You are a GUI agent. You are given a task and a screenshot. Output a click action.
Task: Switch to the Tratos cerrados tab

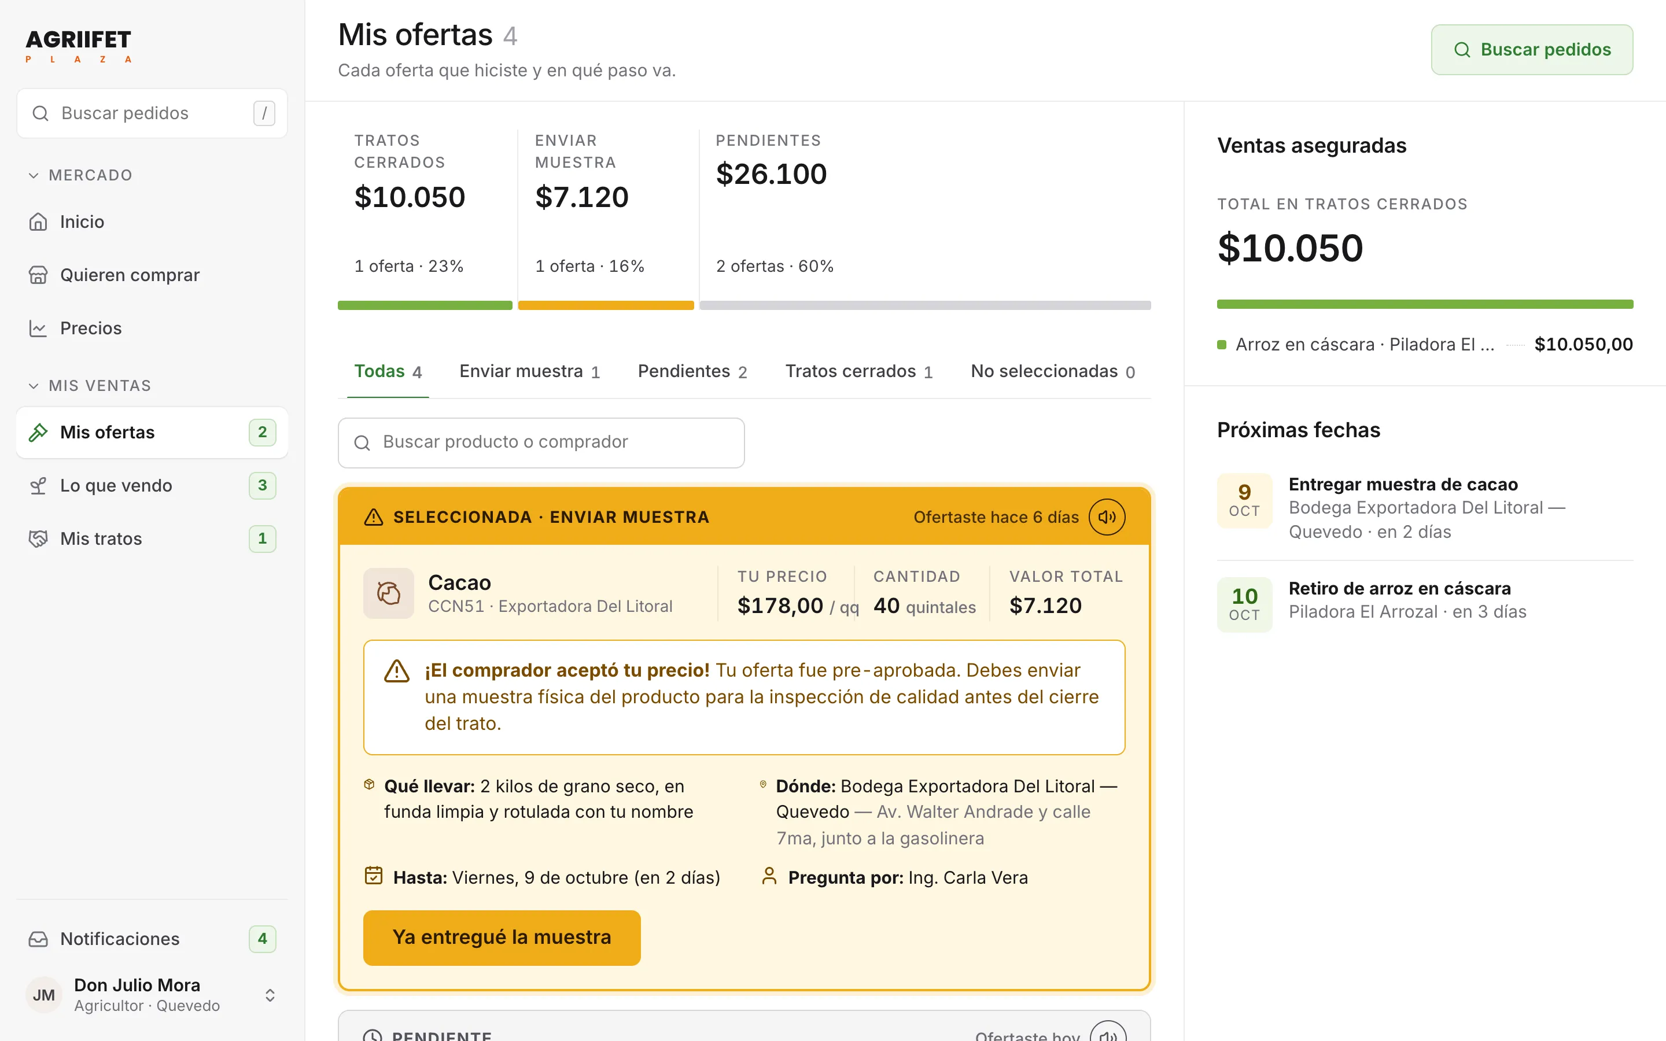(x=859, y=372)
